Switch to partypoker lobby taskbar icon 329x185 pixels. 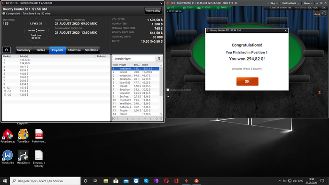point(186,181)
